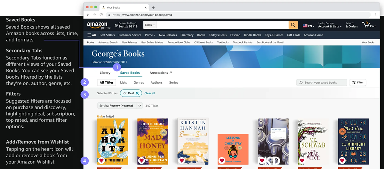
Task: Click the browser back arrow
Action: pos(88,15)
